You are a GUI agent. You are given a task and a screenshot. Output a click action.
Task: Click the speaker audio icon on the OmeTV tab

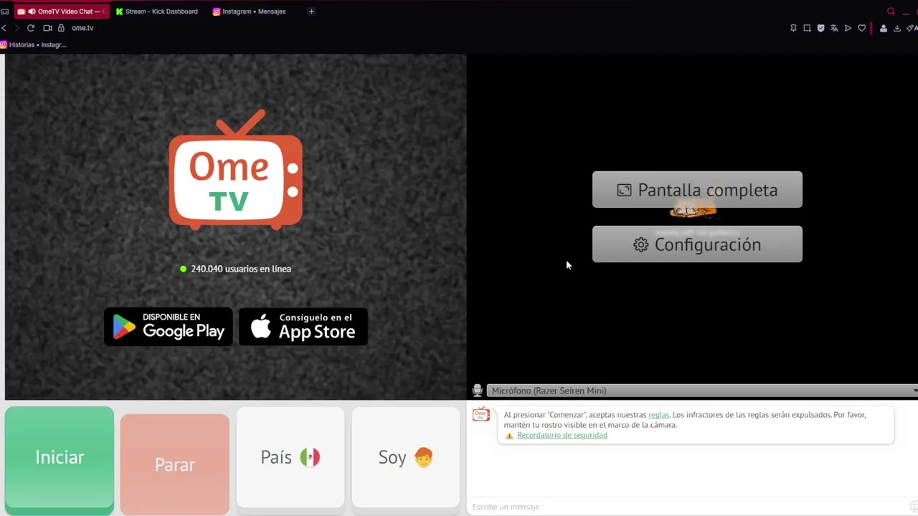tap(32, 11)
